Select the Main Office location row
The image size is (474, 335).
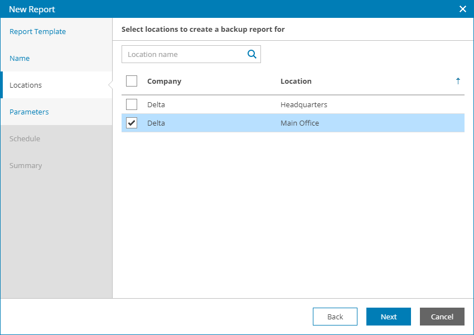click(x=300, y=123)
